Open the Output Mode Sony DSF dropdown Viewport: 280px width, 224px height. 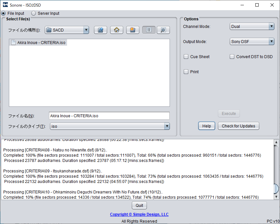click(252, 42)
